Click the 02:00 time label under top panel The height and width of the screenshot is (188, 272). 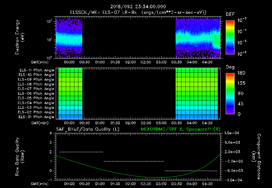click(130, 62)
